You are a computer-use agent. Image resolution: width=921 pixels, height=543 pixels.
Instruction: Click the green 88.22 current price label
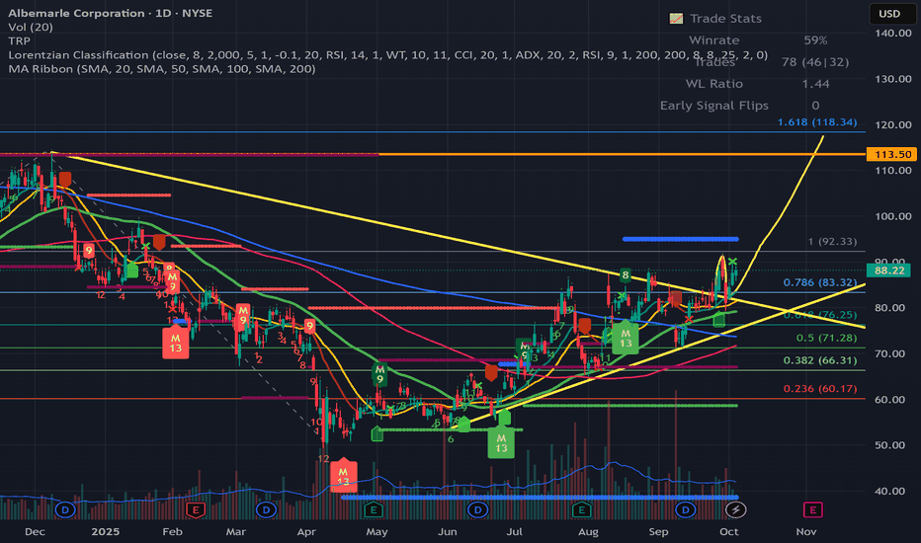pyautogui.click(x=888, y=271)
